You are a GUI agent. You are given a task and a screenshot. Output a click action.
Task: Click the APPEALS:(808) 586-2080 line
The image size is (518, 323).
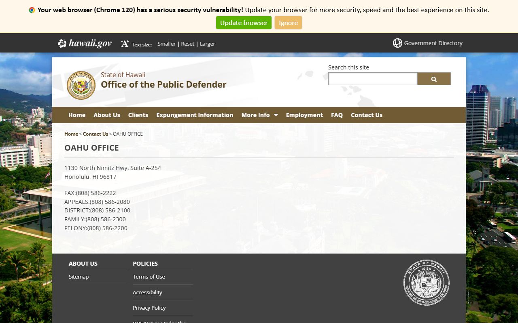point(97,201)
